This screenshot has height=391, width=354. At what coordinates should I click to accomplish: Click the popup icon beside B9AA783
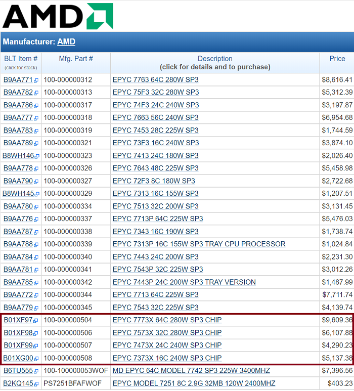pos(36,131)
